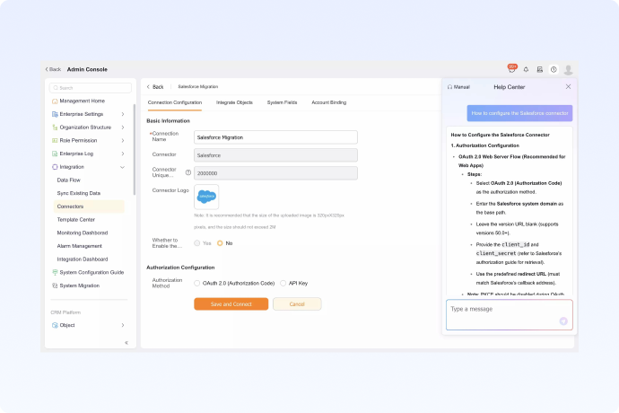Focus the sidebar Search field
This screenshot has height=413, width=619.
(91, 88)
